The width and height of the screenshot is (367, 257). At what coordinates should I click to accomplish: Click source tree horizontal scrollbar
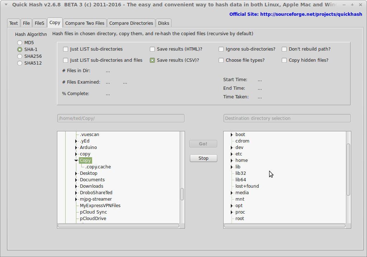[118, 226]
